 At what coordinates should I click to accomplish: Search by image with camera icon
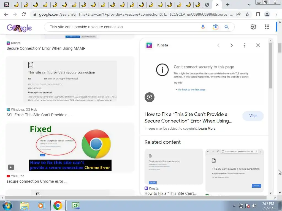[x=215, y=27]
